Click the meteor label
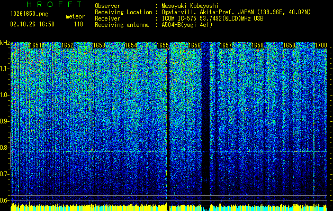Viewport: 333px width, 211px height. [x=75, y=16]
